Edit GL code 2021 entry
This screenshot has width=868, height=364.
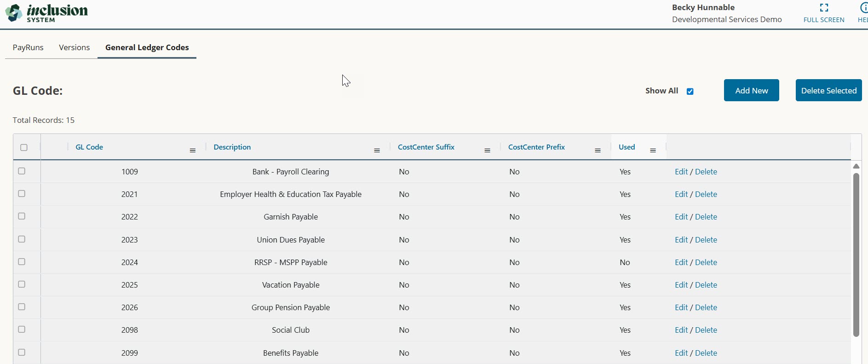pyautogui.click(x=681, y=194)
